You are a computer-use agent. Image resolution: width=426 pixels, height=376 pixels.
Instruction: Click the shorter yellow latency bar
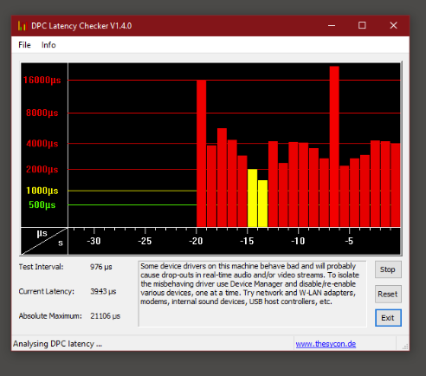(x=262, y=204)
